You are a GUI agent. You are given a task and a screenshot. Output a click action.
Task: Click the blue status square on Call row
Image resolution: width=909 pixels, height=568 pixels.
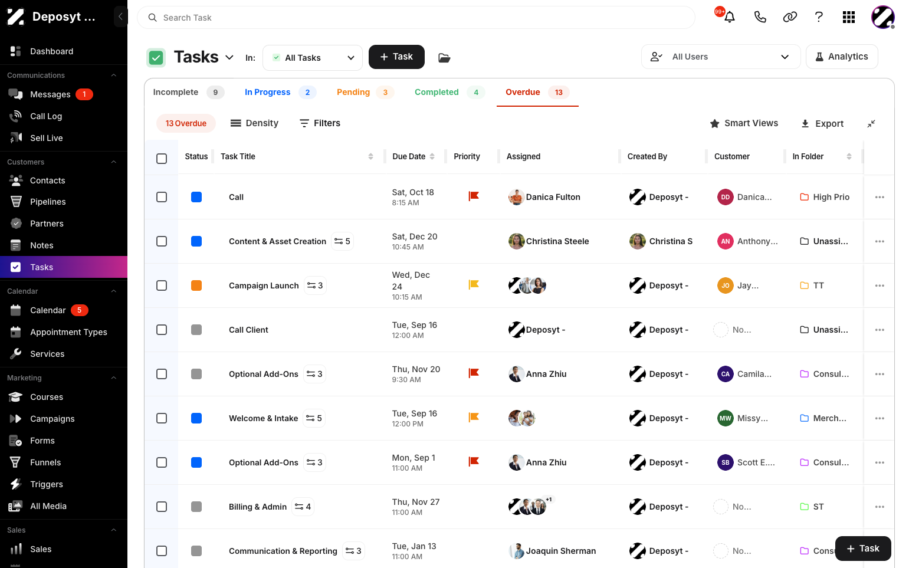[196, 197]
